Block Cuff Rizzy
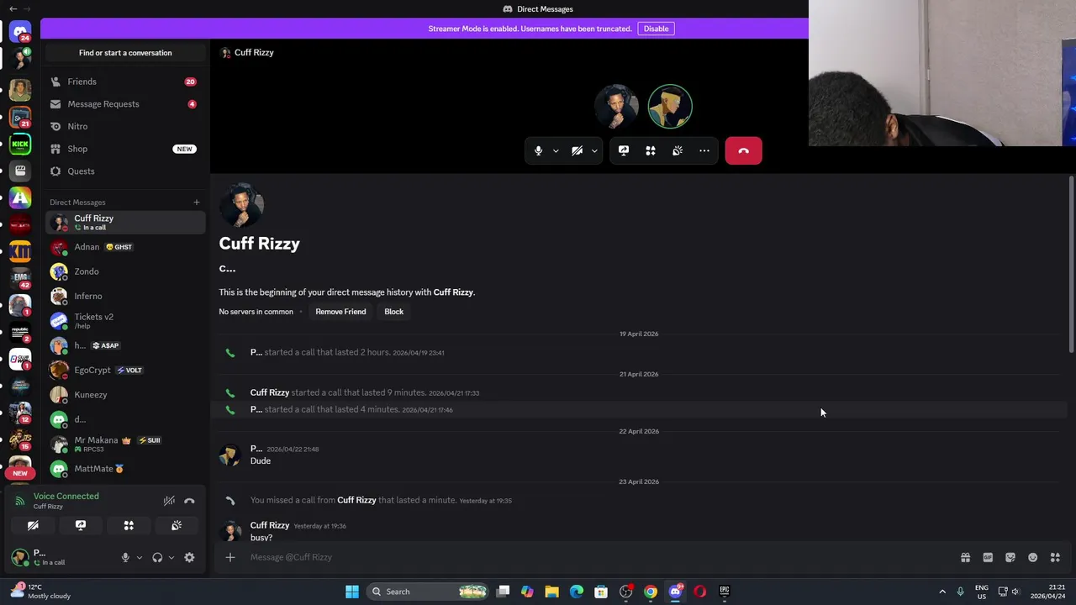The width and height of the screenshot is (1076, 605). pos(393,312)
